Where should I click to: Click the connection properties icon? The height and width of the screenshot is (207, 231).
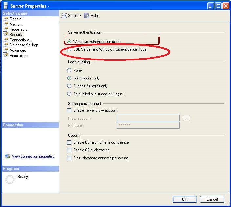tap(7, 156)
